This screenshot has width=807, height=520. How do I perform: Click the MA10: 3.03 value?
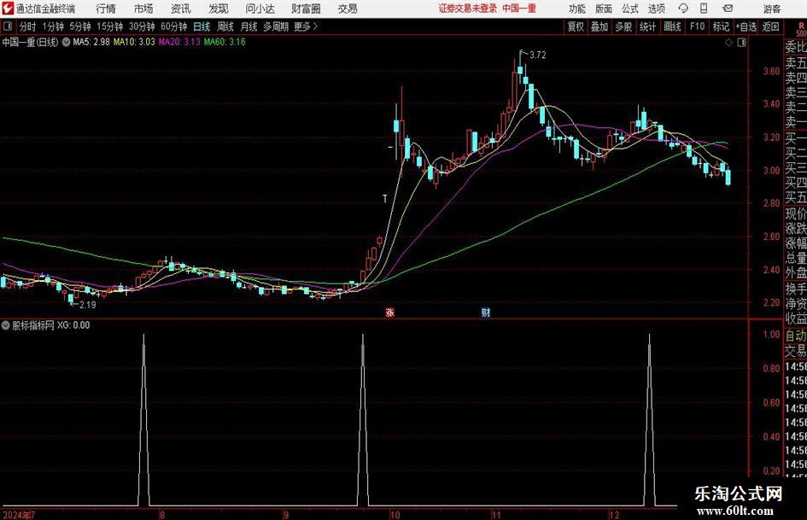134,42
